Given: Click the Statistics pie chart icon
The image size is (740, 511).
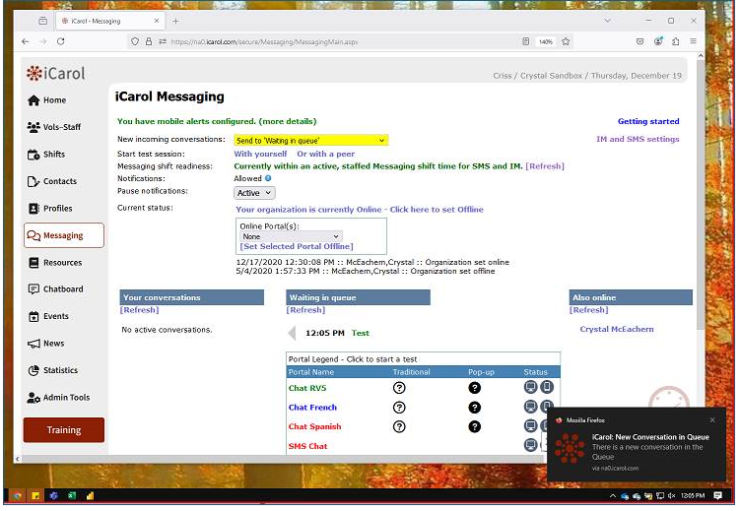Looking at the screenshot, I should point(34,370).
